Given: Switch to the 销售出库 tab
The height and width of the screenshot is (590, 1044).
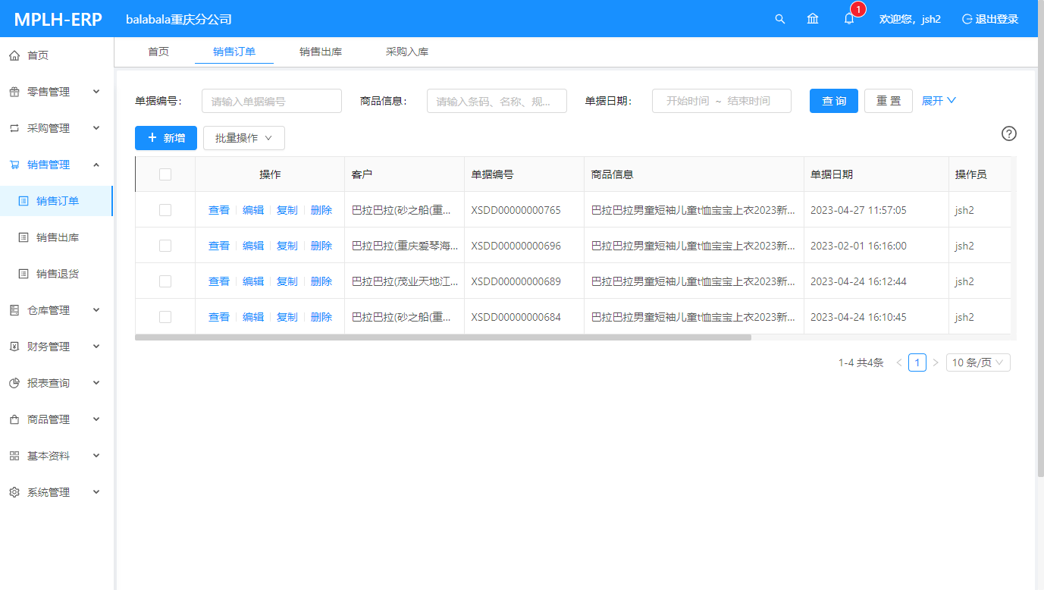Looking at the screenshot, I should pyautogui.click(x=320, y=52).
